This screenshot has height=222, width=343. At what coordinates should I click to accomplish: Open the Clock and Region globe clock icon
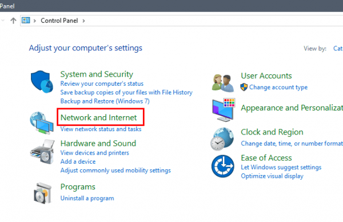click(x=222, y=139)
